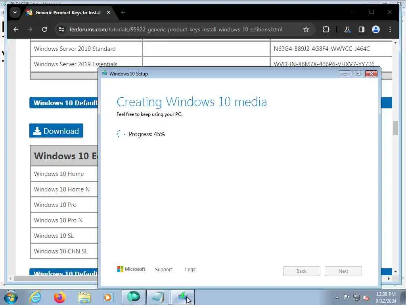406x305 pixels.
Task: Select Windows 10 CHN SL row
Action: pyautogui.click(x=64, y=251)
